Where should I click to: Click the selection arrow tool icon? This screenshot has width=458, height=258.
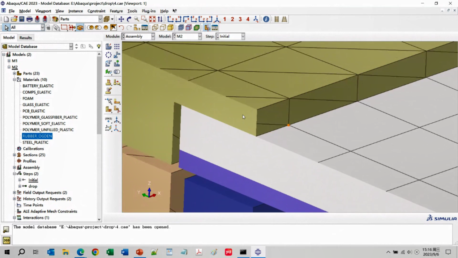(x=7, y=28)
